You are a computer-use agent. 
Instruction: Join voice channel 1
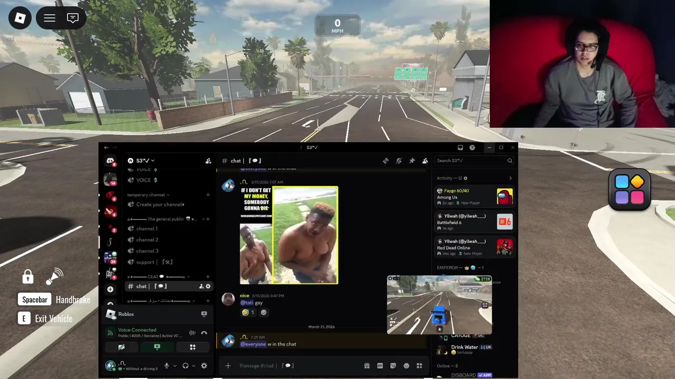[169, 228]
